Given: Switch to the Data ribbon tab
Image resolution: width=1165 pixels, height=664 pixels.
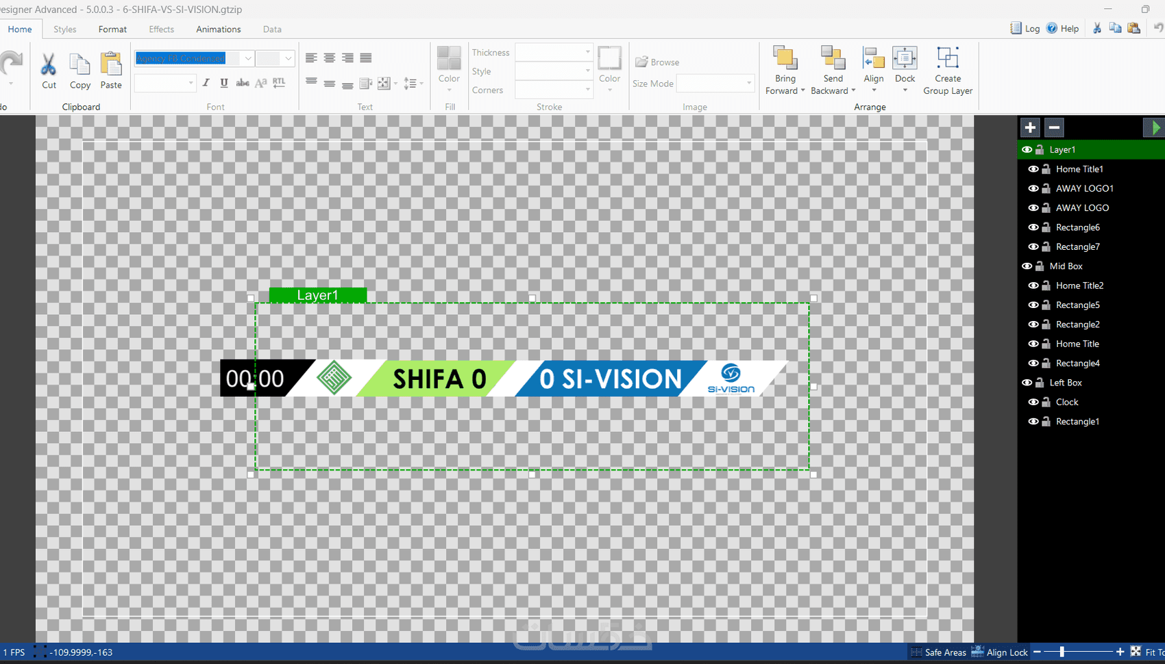Looking at the screenshot, I should pos(272,29).
